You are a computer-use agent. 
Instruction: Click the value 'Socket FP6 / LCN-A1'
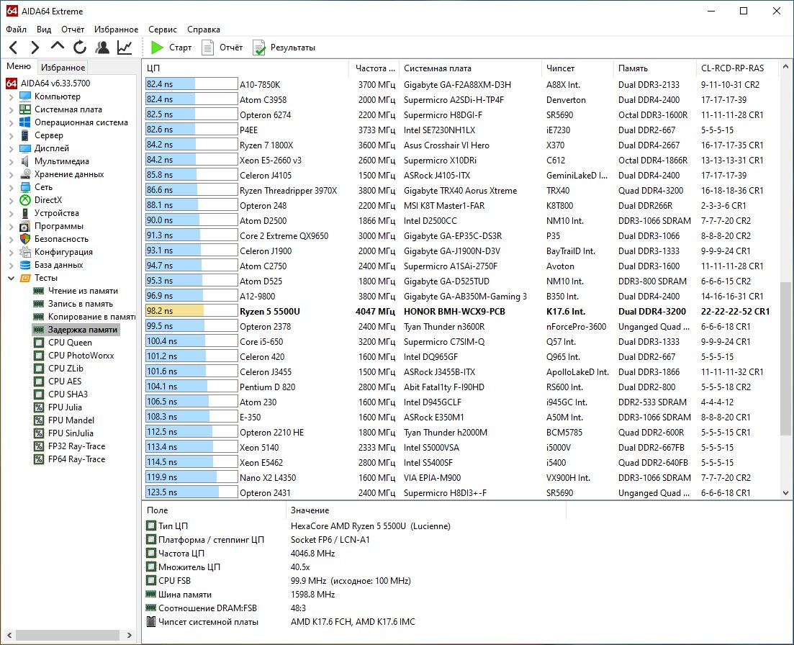[330, 540]
